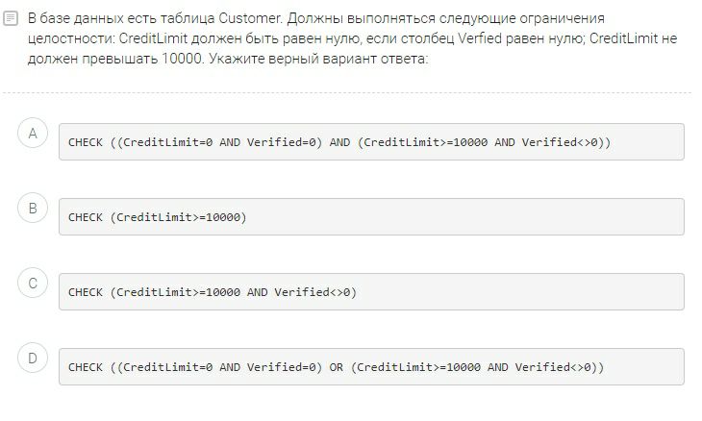Image resolution: width=702 pixels, height=421 pixels.
Task: Click the question document icon
Action: click(x=11, y=19)
